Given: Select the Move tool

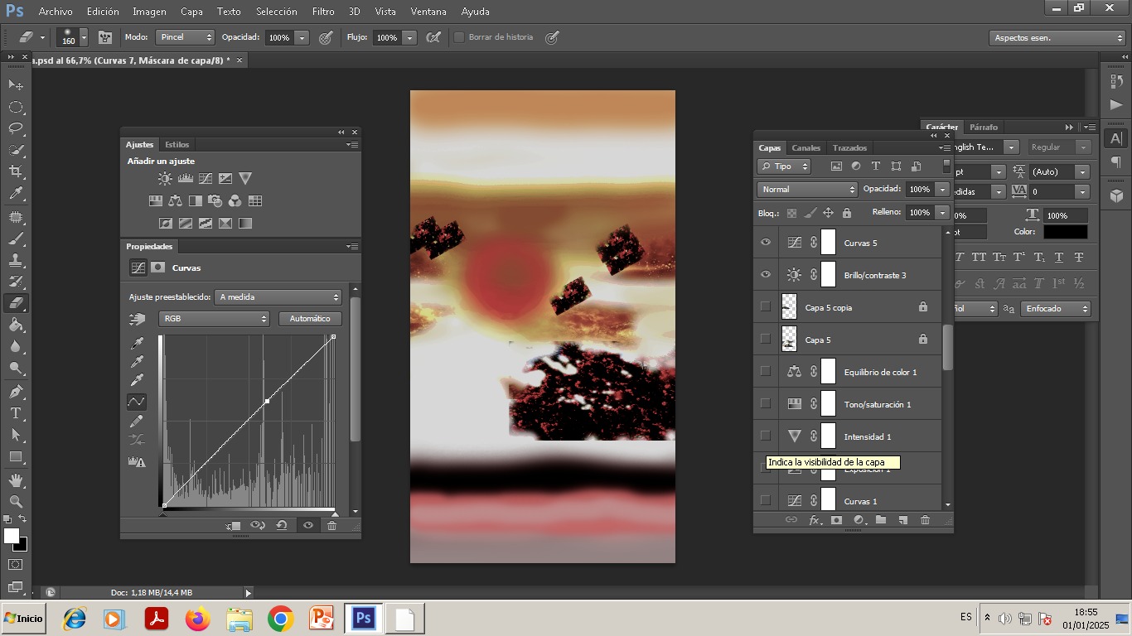Looking at the screenshot, I should [16, 85].
